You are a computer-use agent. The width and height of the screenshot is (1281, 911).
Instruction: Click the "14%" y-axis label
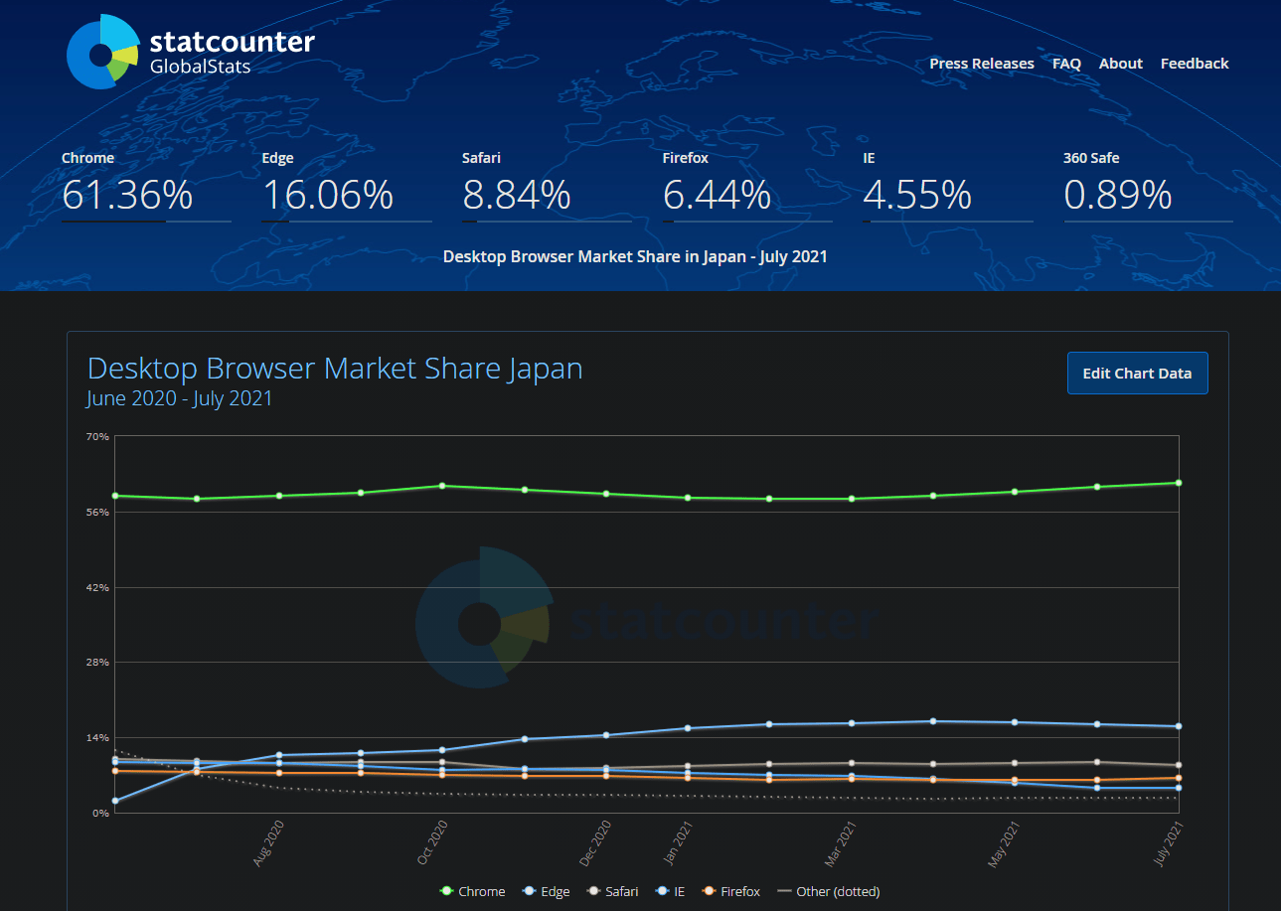click(97, 738)
